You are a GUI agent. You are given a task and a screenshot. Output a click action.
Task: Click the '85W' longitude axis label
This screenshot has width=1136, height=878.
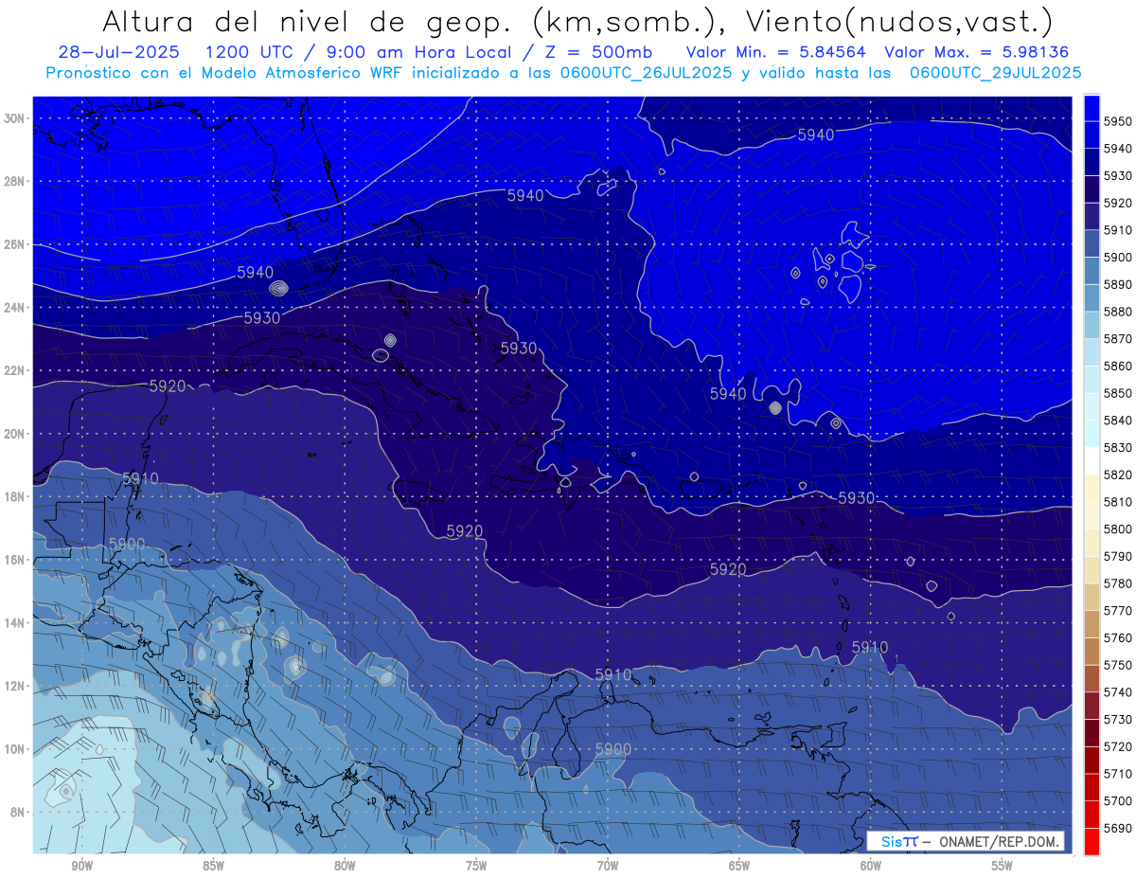(x=213, y=866)
